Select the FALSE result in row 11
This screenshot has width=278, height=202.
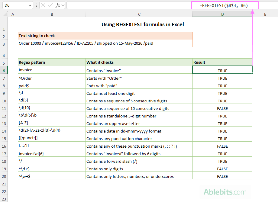(x=222, y=108)
